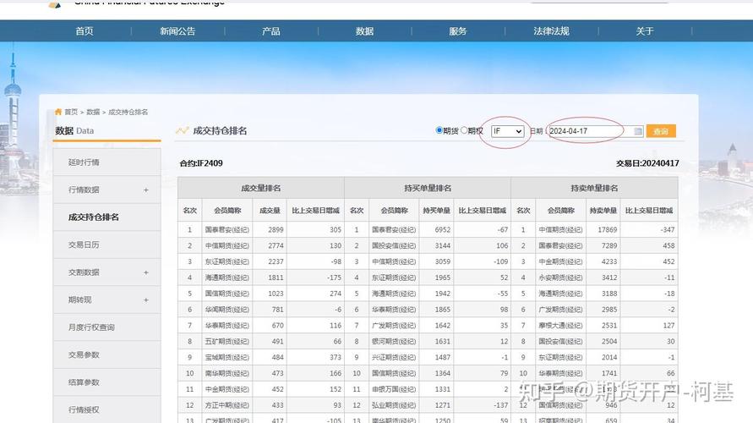The width and height of the screenshot is (753, 423).
Task: Click the 合约:IF2409 contract label
Action: pyautogui.click(x=201, y=163)
